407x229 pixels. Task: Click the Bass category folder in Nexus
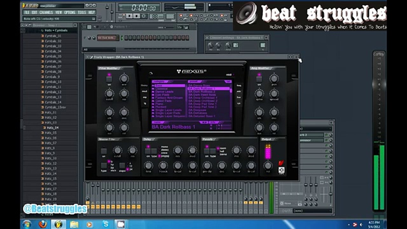169,86
